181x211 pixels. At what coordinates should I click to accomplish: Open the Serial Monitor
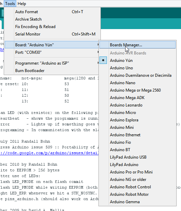[52, 34]
